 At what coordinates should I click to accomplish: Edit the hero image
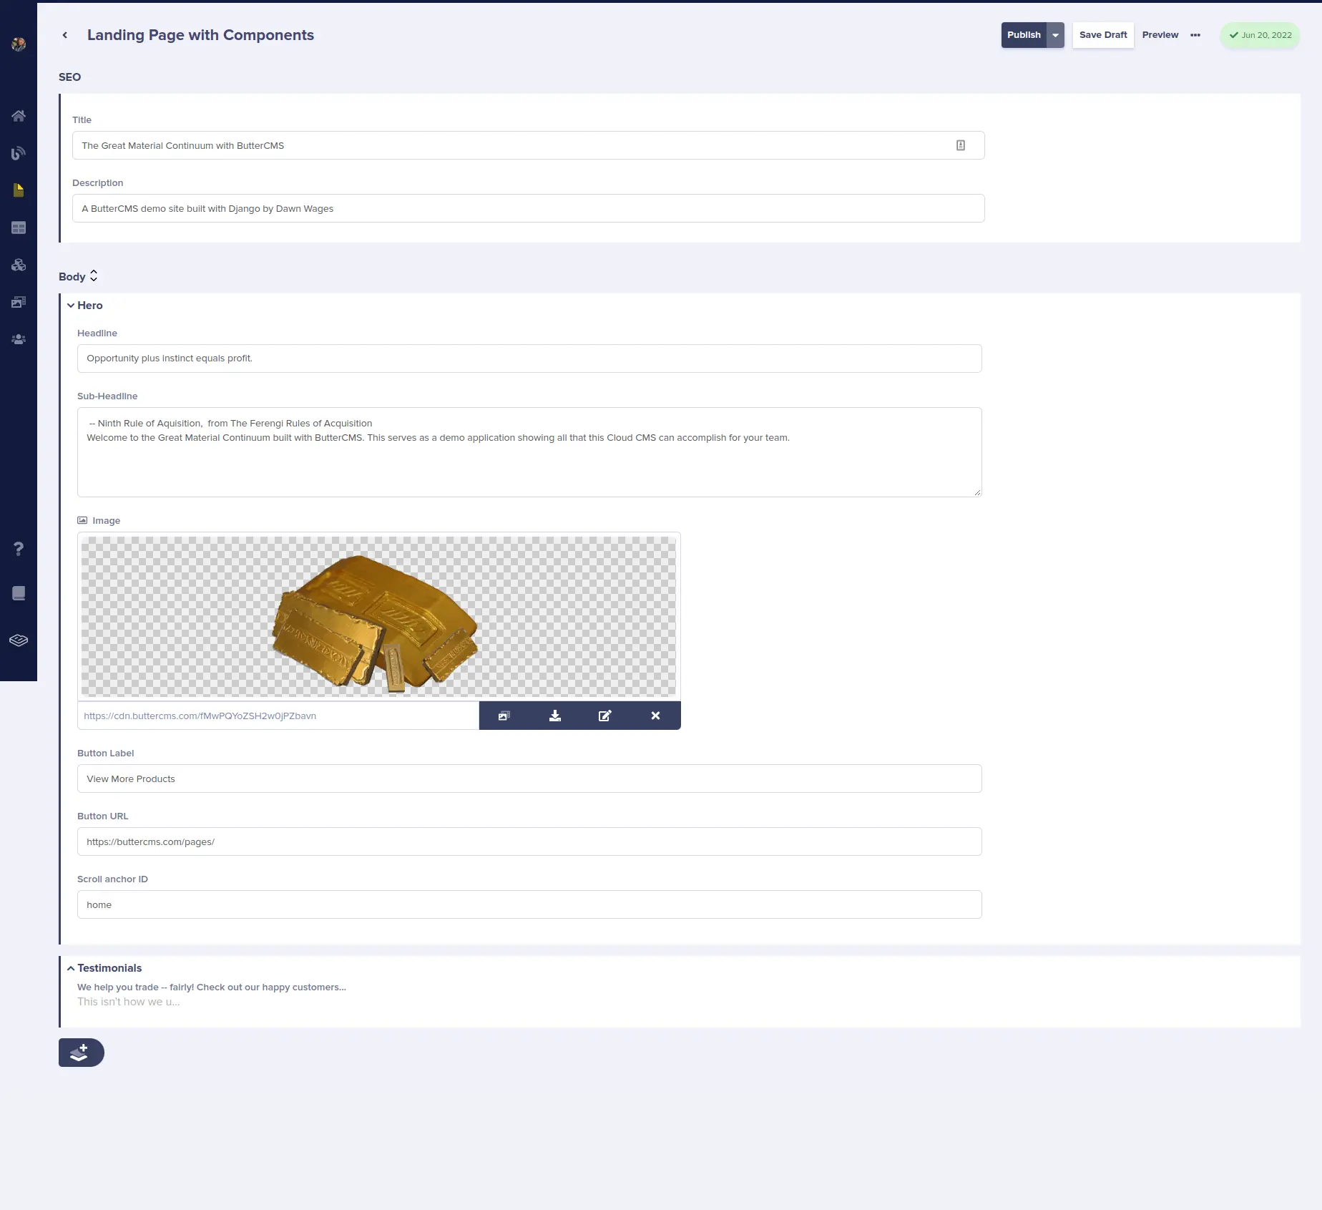click(605, 716)
